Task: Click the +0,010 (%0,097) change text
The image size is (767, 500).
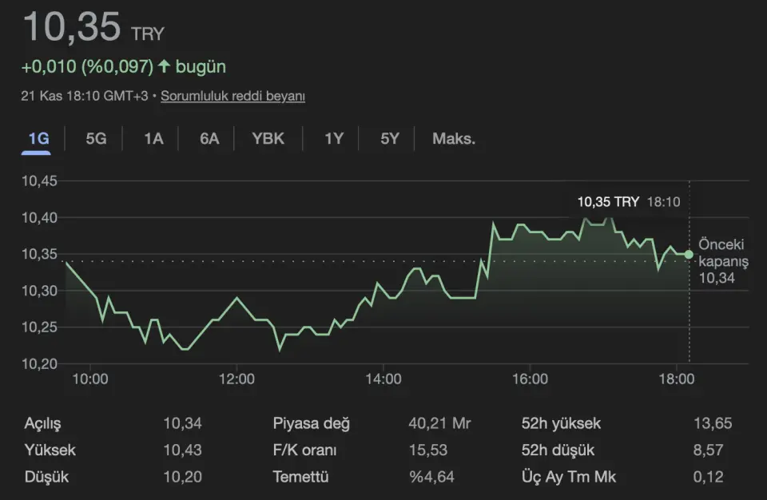Action: point(88,65)
